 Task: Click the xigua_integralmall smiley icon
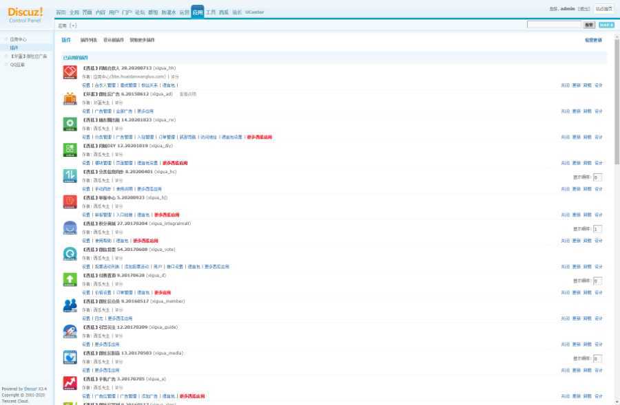[x=70, y=228]
